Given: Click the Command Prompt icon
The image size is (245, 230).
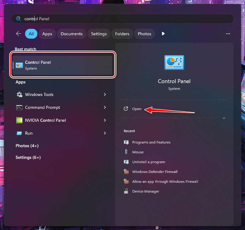Looking at the screenshot, I should pos(19,108).
